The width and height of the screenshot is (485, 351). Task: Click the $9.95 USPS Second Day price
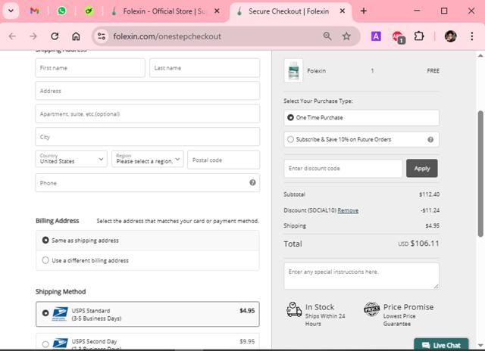(x=247, y=341)
